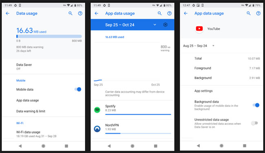Tap home button on Data usage screen
The width and height of the screenshot is (265, 153).
pyautogui.click(x=43, y=146)
